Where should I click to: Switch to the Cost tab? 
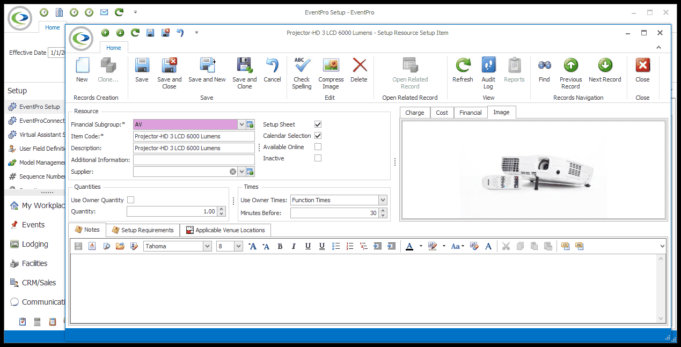(442, 113)
